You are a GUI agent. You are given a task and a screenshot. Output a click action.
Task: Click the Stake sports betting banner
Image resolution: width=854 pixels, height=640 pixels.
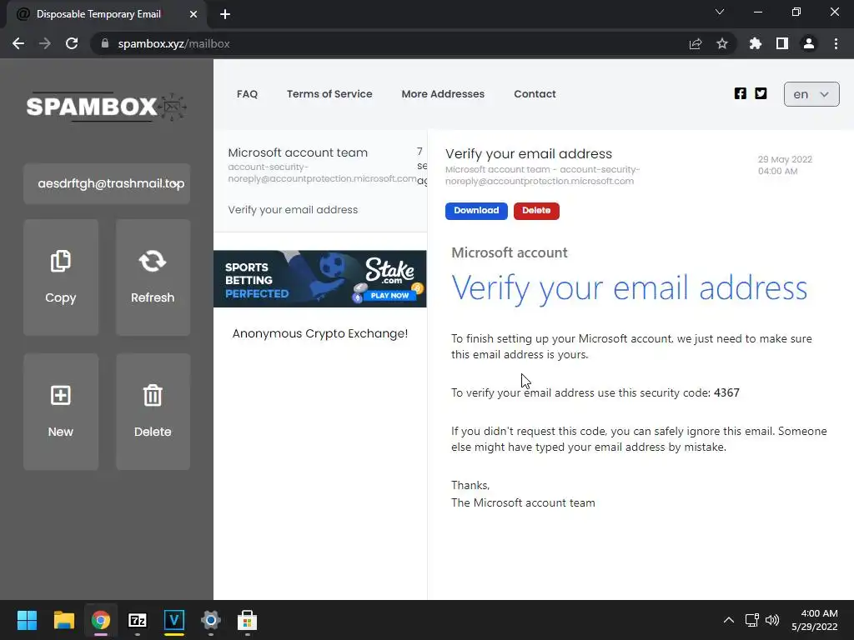coord(320,278)
